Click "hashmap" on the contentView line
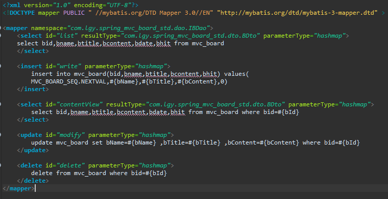Viewport: 388px width, 199px height. (x=355, y=104)
